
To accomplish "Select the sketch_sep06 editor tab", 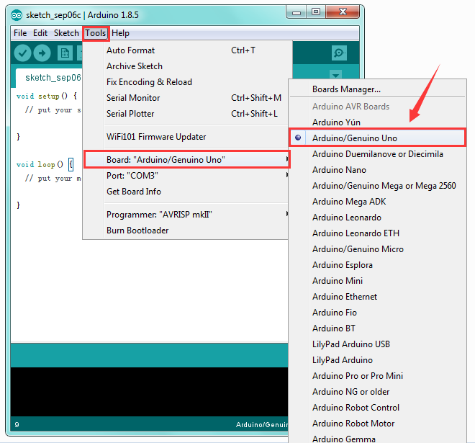I will tap(50, 78).
